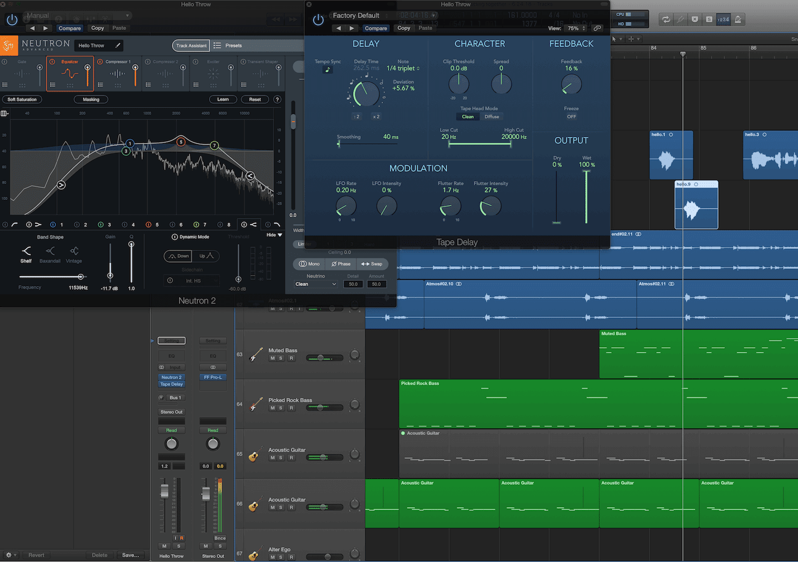Click the Tempo Sync note icon

coord(328,69)
